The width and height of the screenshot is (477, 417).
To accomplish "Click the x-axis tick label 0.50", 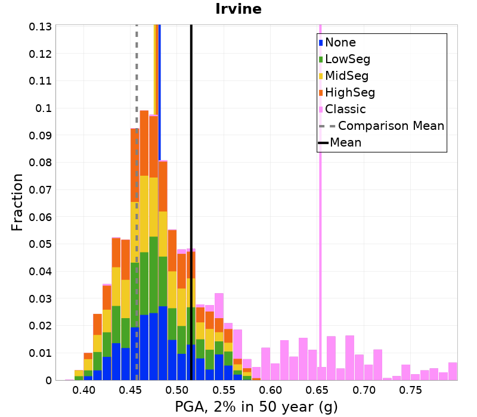I will point(177,390).
